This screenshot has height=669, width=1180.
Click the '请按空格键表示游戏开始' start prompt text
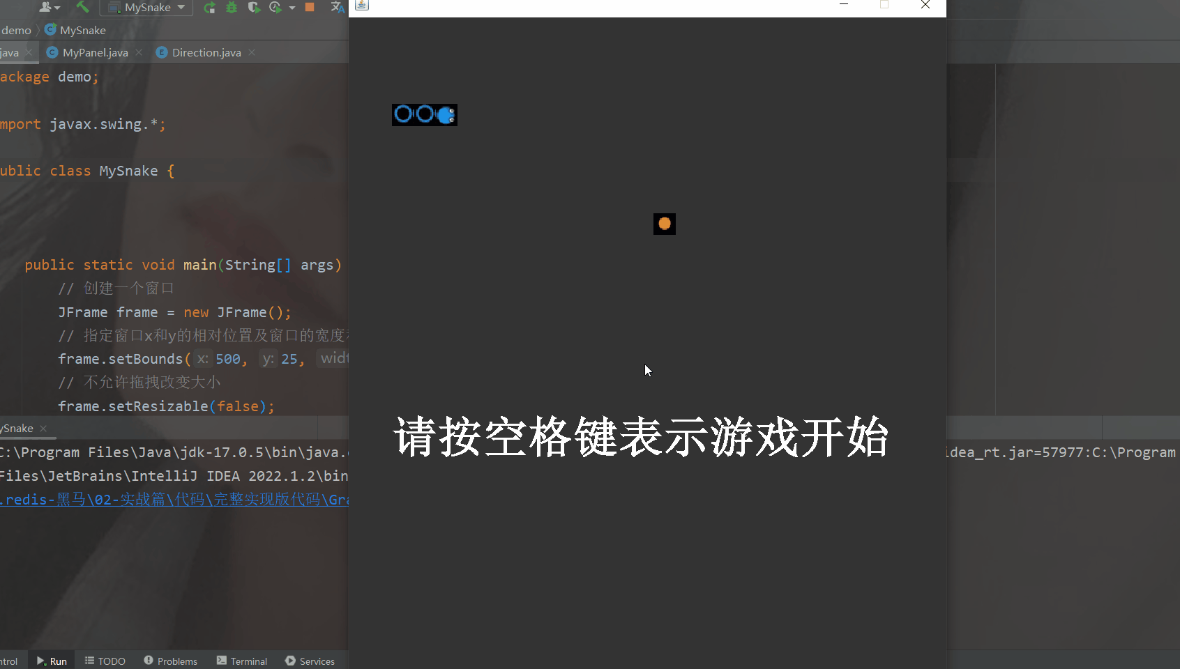(x=641, y=437)
